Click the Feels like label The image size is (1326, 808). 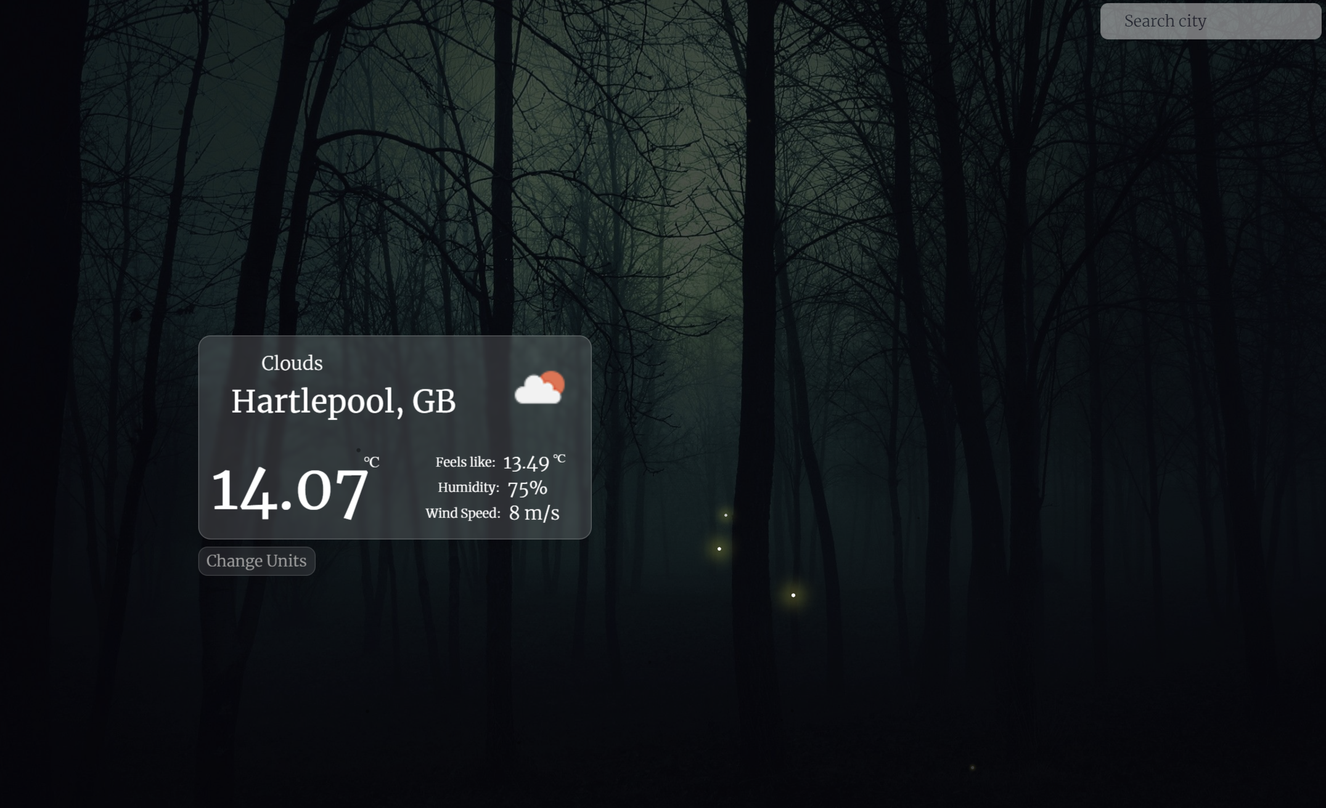coord(465,463)
